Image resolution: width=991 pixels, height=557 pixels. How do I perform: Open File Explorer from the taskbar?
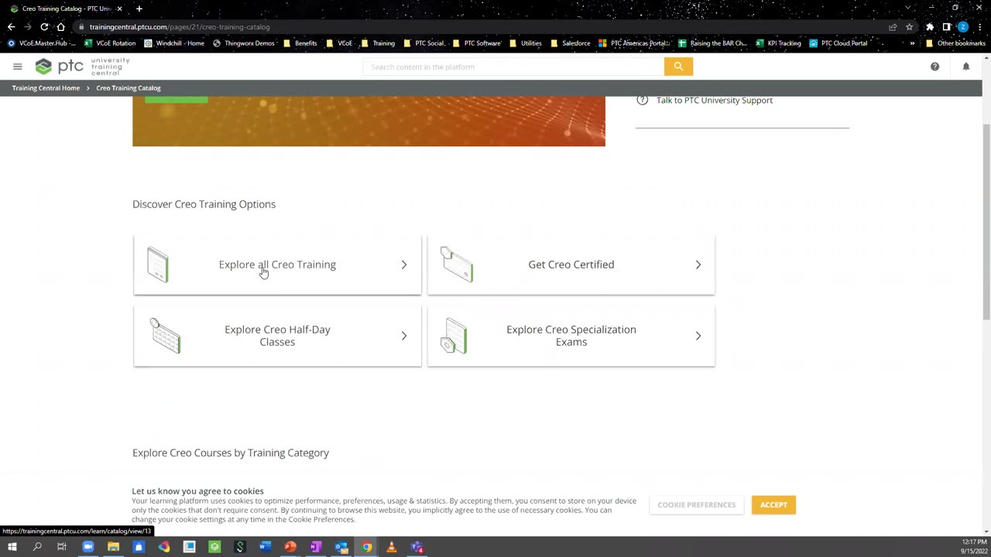pyautogui.click(x=113, y=547)
